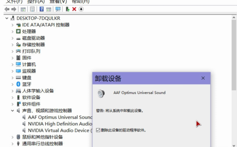
Task: Click the 处理器 processor icon
Action: (18, 32)
